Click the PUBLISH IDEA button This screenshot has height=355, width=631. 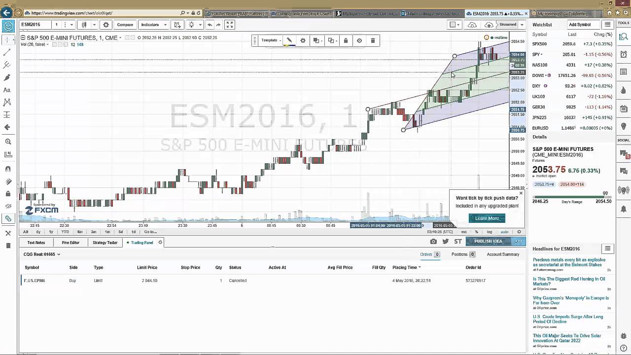tap(488, 241)
